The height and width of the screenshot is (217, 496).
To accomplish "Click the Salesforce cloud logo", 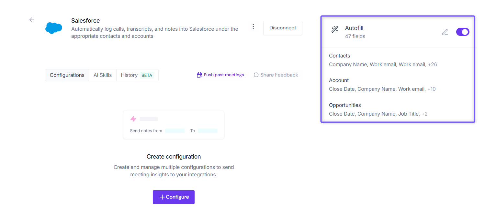I will (x=54, y=28).
